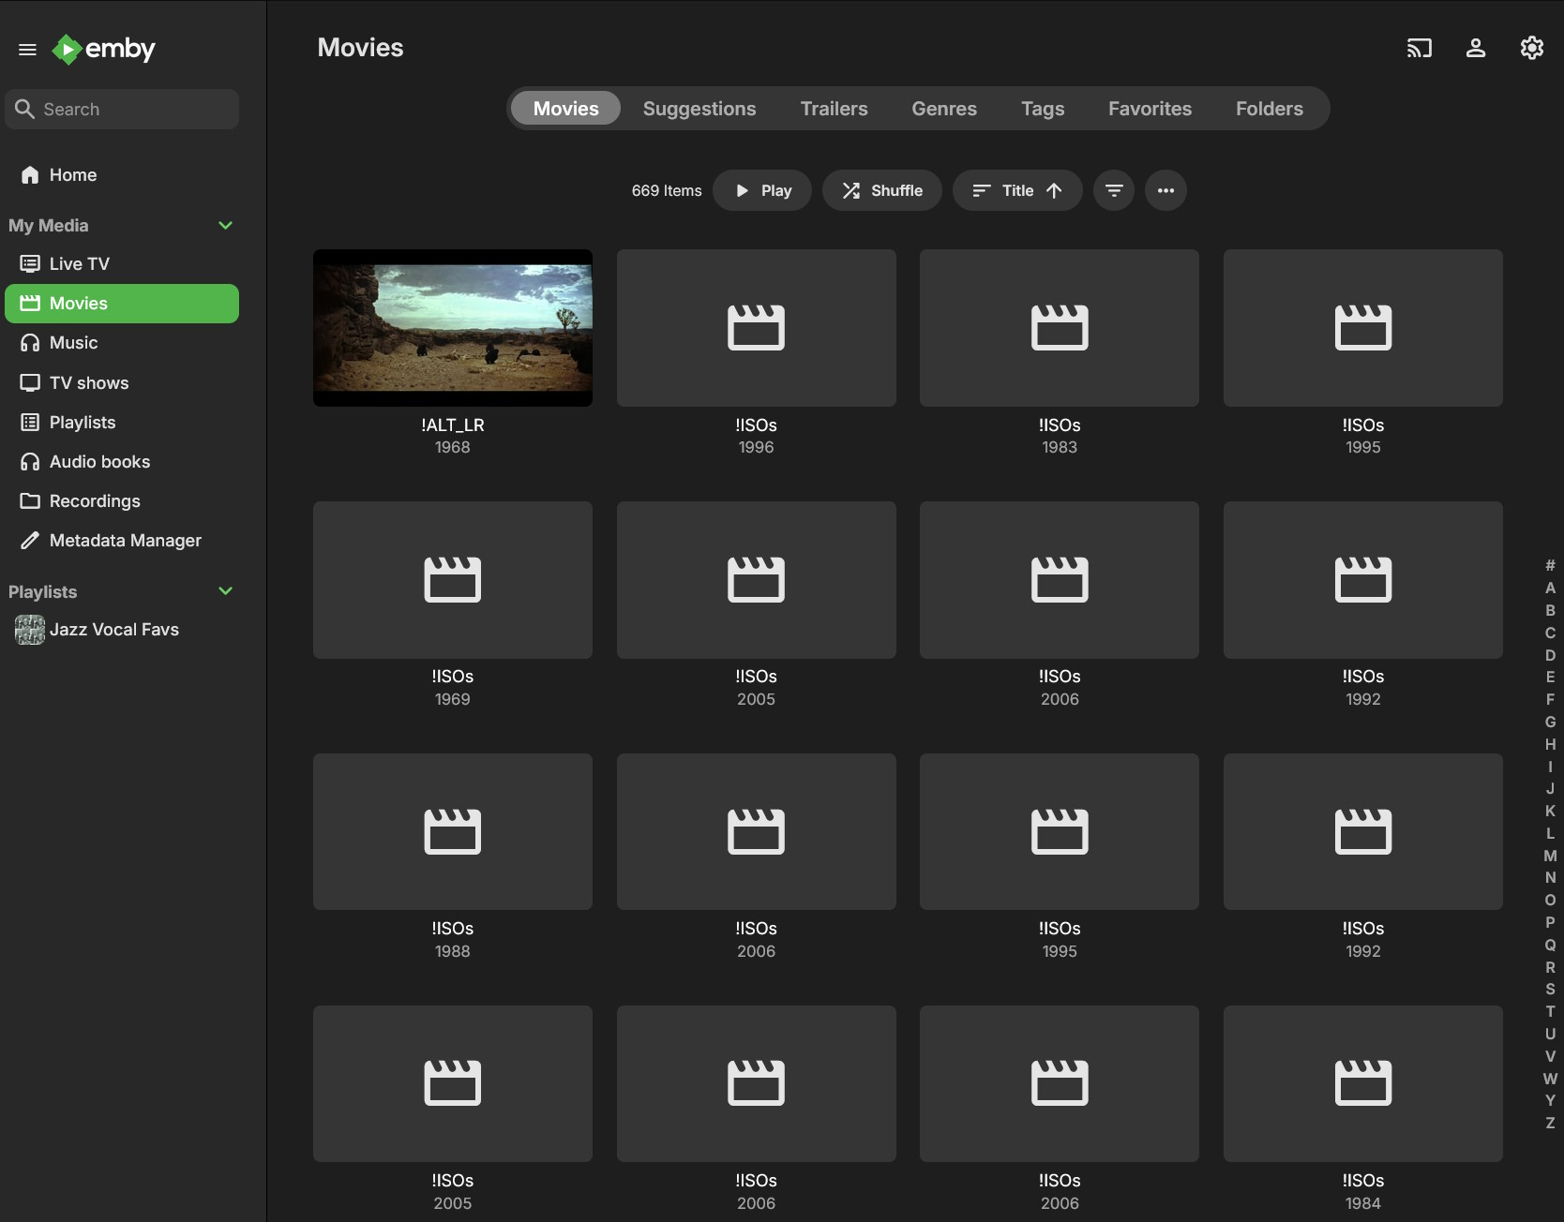Collapse the My Media section
Screen dimensions: 1564x1222
point(225,226)
